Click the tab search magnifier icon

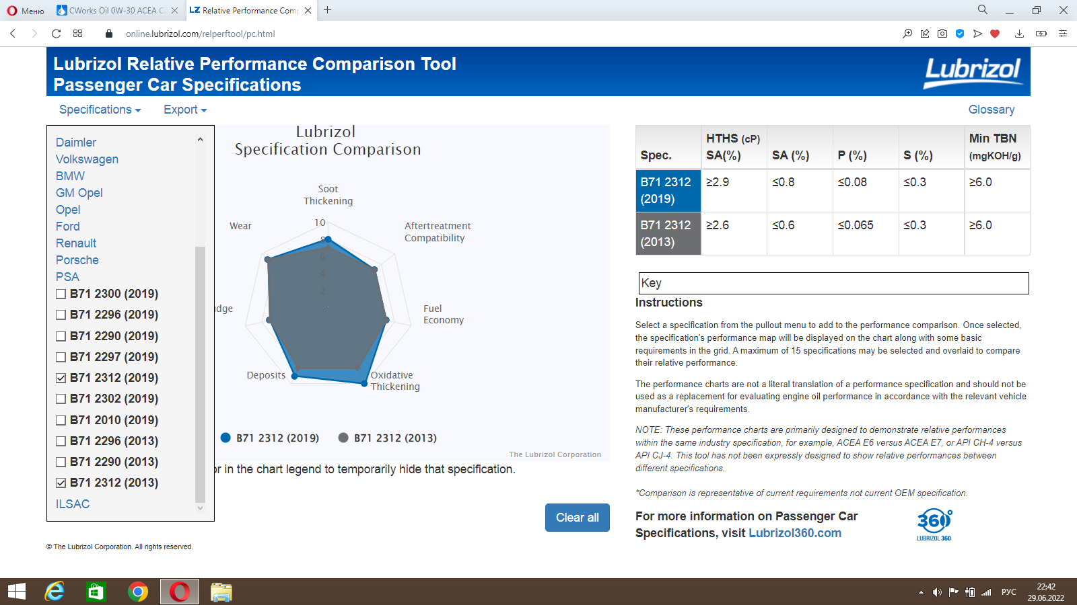[983, 10]
